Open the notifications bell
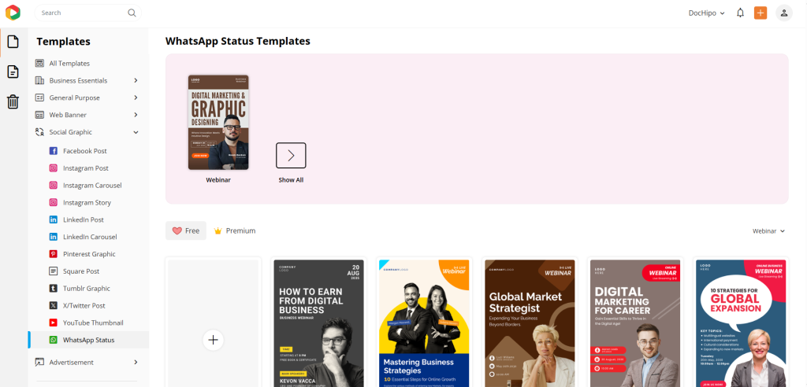807x387 pixels. pyautogui.click(x=740, y=13)
